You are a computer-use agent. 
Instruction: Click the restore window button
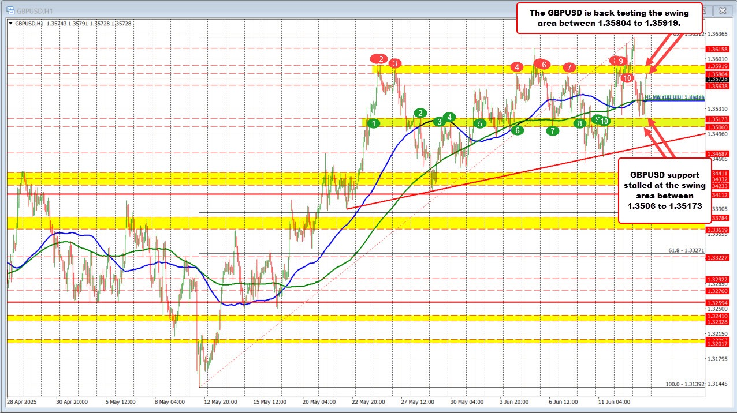[703, 10]
